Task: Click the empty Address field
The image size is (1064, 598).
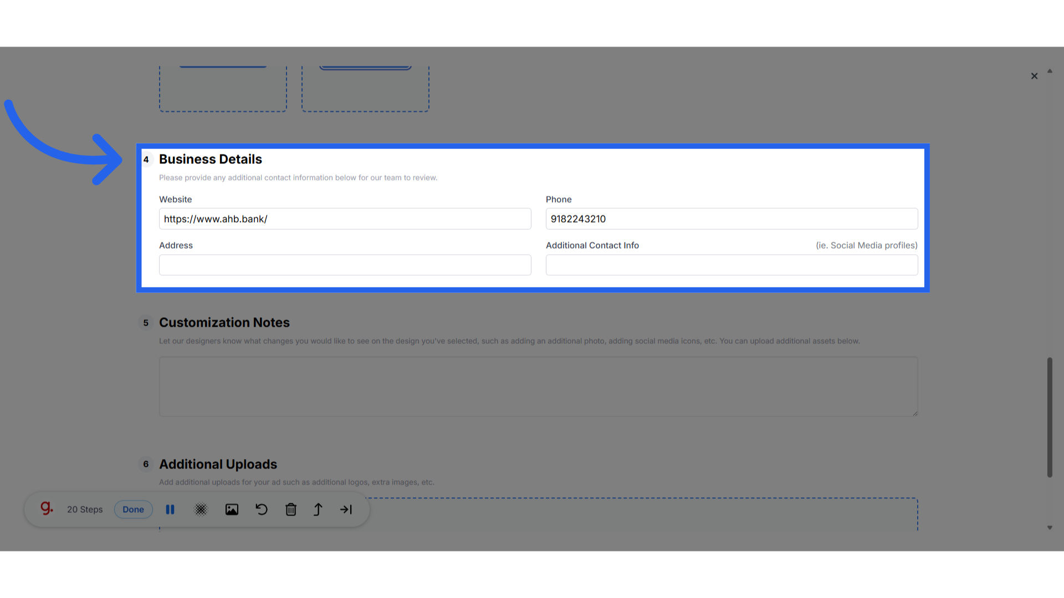Action: [x=345, y=265]
